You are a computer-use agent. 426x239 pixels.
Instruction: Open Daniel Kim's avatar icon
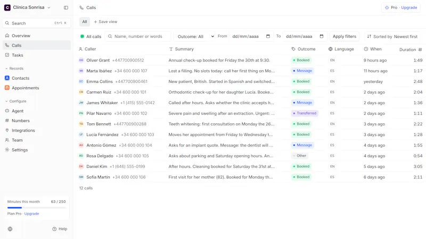click(81, 166)
